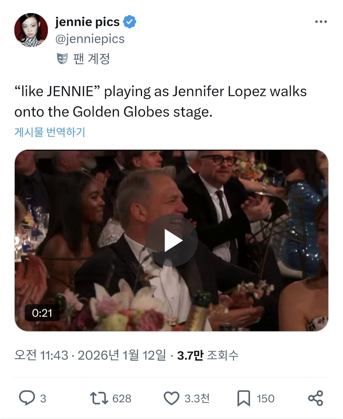
Task: Click the fan account mask icon
Action: click(62, 59)
